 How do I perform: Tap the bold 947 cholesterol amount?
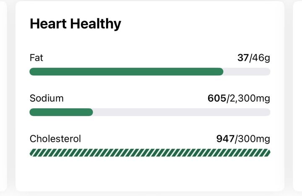225,139
